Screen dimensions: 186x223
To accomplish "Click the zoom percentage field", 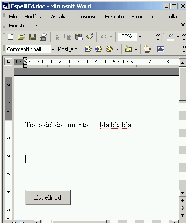I will tap(127, 37).
